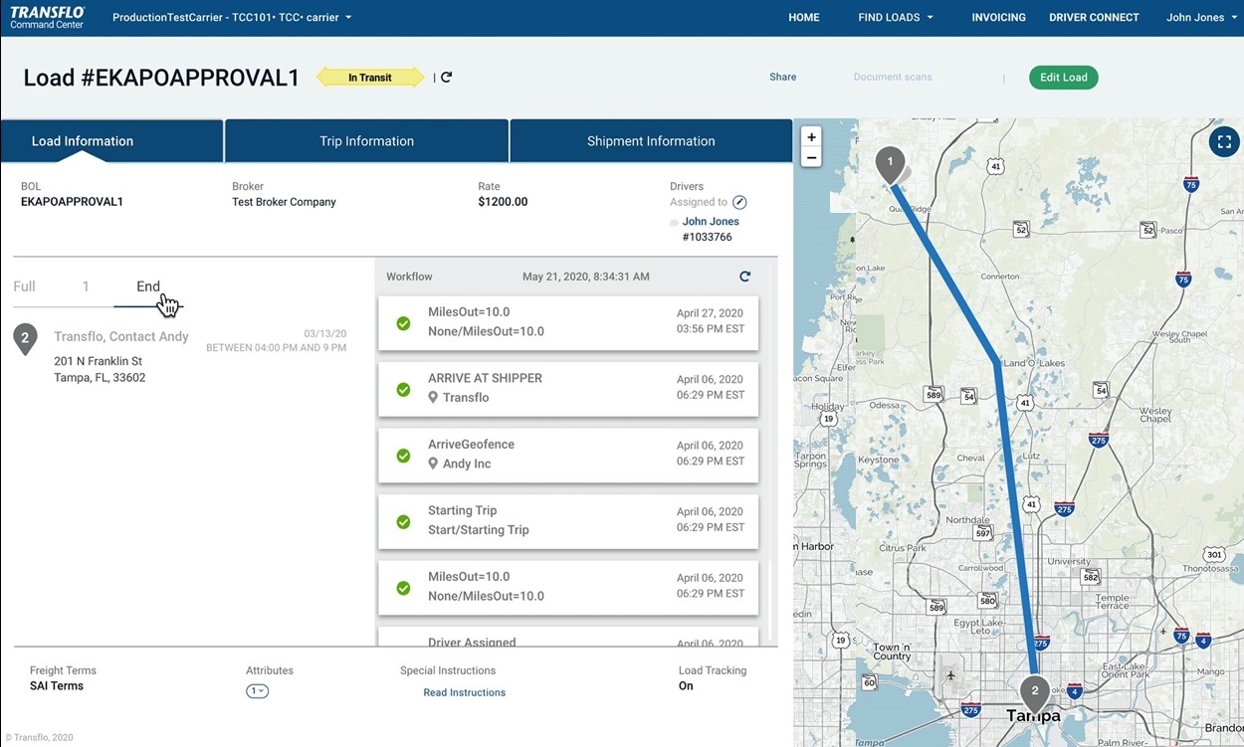Click green check for April 27 MilesOut step

point(403,323)
